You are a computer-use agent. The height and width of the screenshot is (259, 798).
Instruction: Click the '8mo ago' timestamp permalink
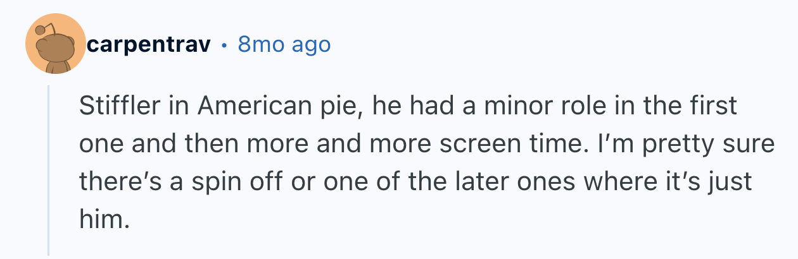pos(284,44)
